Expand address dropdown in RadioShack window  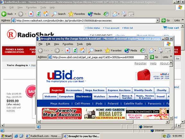[158, 21]
